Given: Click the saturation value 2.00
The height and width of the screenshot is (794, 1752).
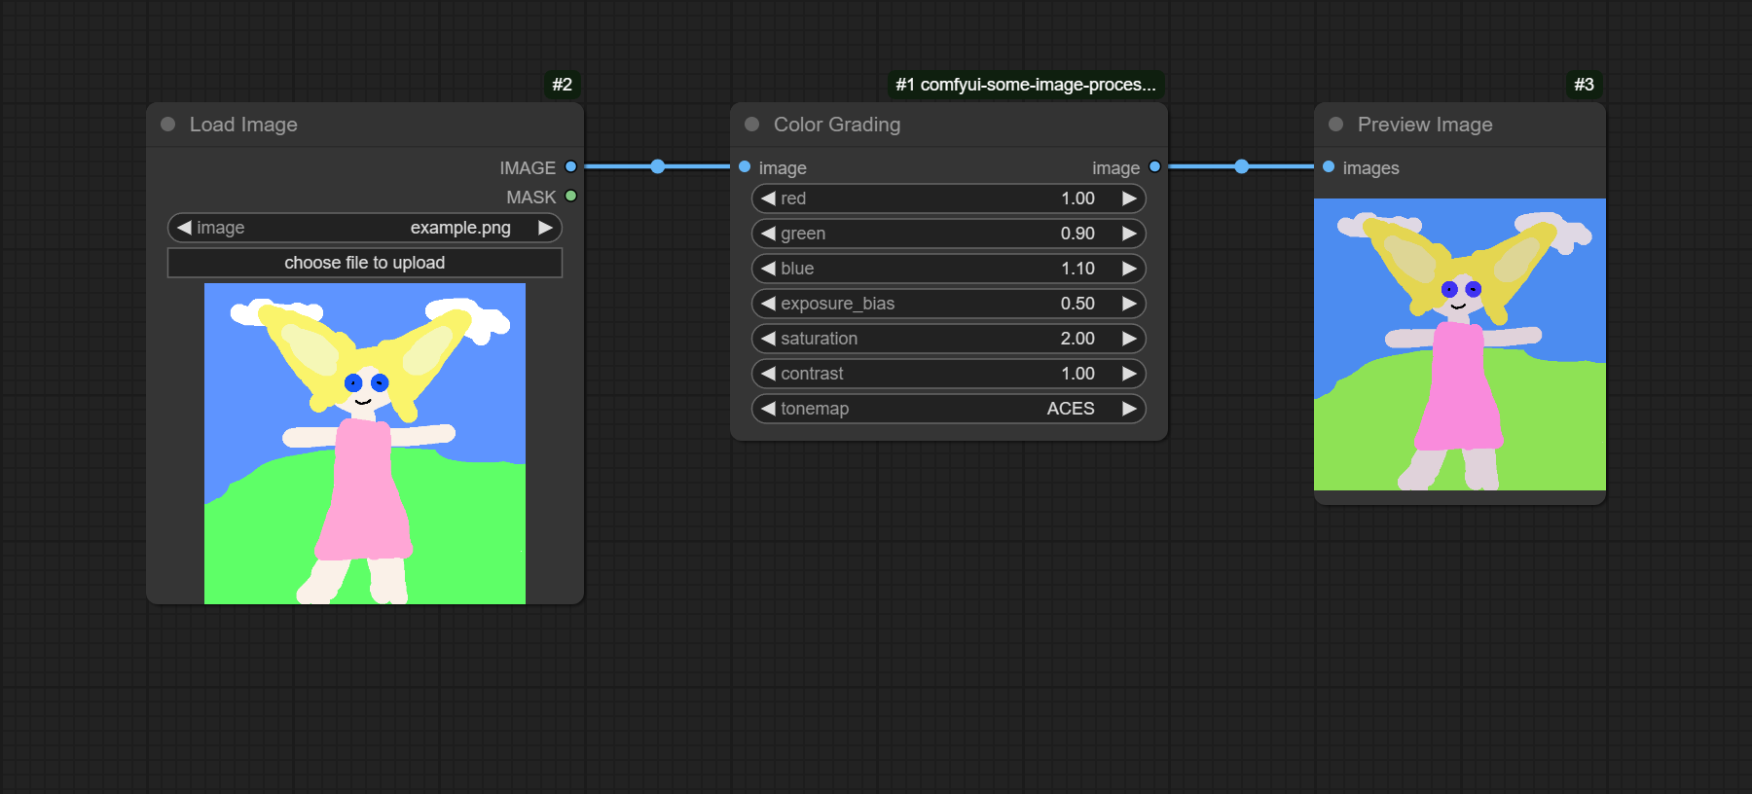Looking at the screenshot, I should coord(1077,339).
